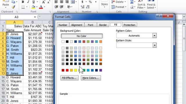This screenshot has width=186, height=104.
Task: Open Font group dialog launcher
Action: (50, 12)
